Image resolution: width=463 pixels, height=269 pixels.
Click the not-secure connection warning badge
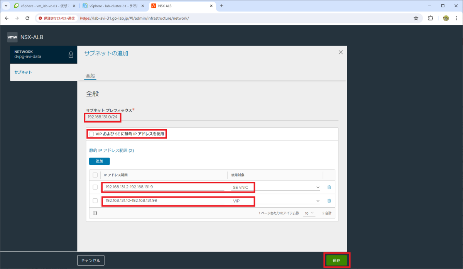57,18
